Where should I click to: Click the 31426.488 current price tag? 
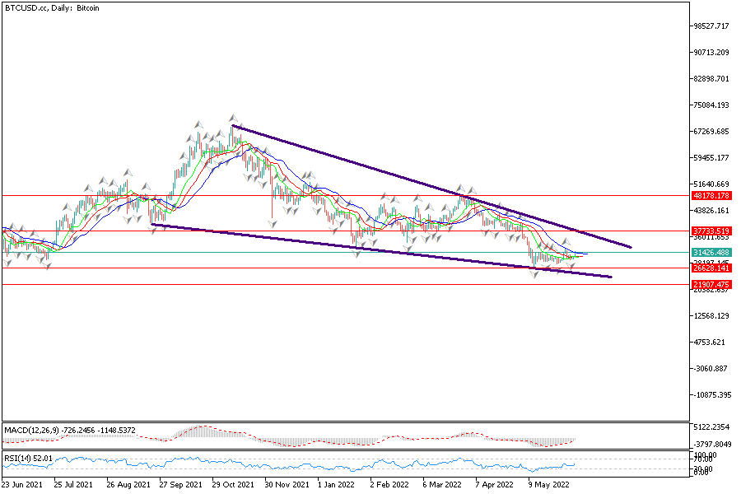(x=712, y=252)
